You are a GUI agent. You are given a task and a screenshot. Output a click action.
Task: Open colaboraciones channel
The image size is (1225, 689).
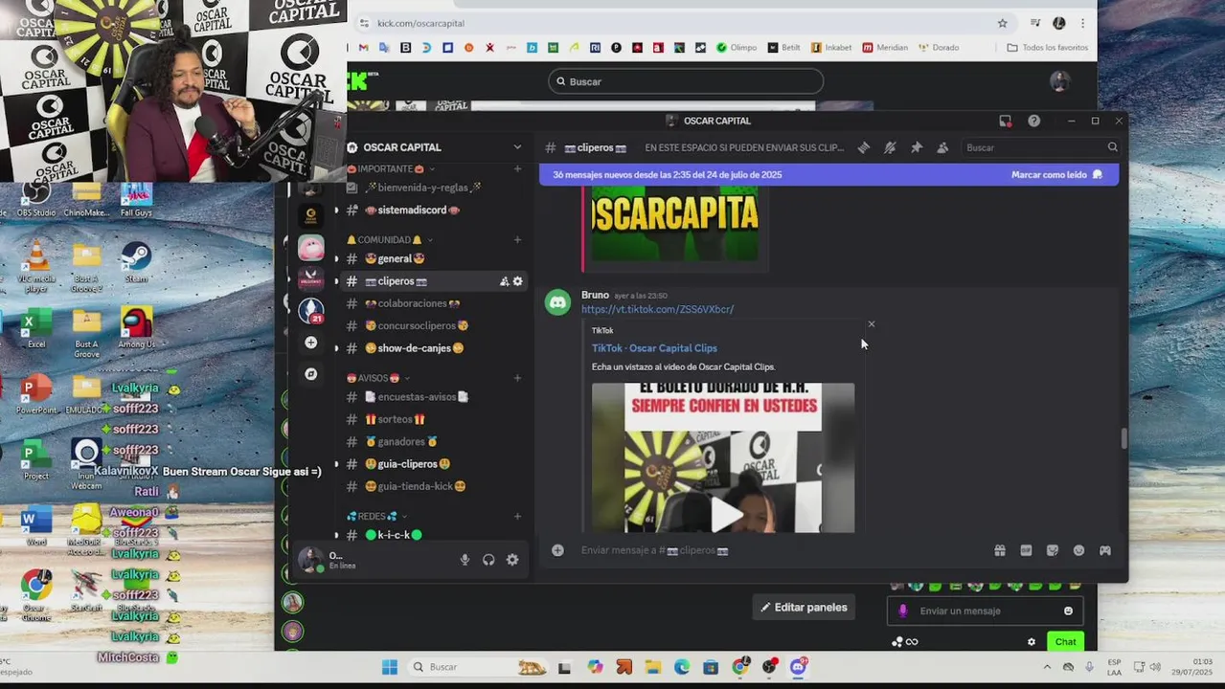coord(434,303)
